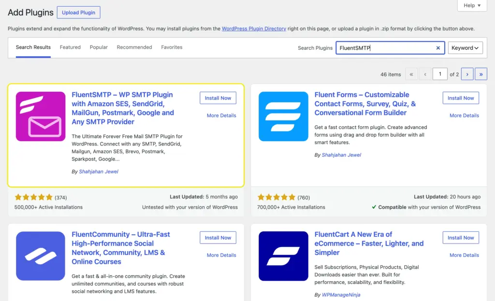The height and width of the screenshot is (301, 495).
Task: Clear the search field with the X icon
Action: pyautogui.click(x=438, y=48)
